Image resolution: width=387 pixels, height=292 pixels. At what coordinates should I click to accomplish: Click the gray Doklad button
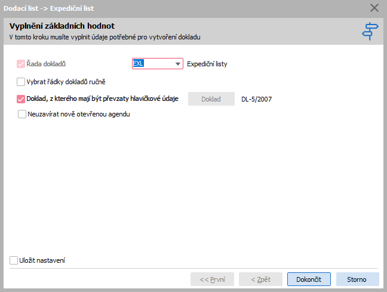point(211,99)
